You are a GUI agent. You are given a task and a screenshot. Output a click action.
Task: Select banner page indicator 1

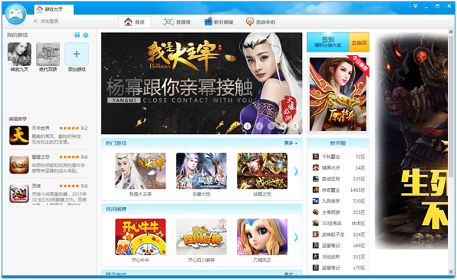tap(248, 126)
